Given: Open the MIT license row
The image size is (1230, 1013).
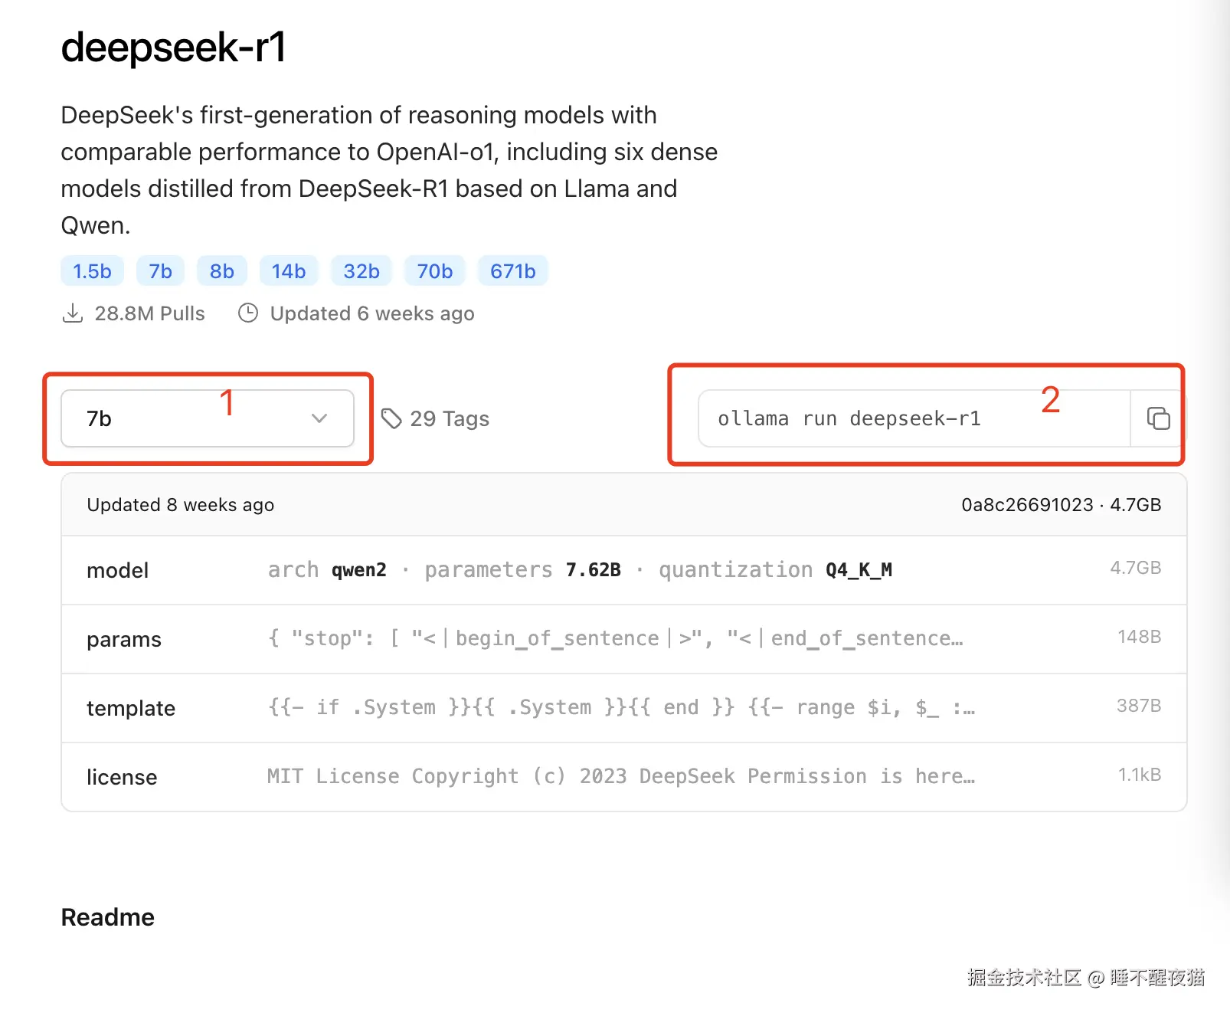Looking at the screenshot, I should point(623,777).
